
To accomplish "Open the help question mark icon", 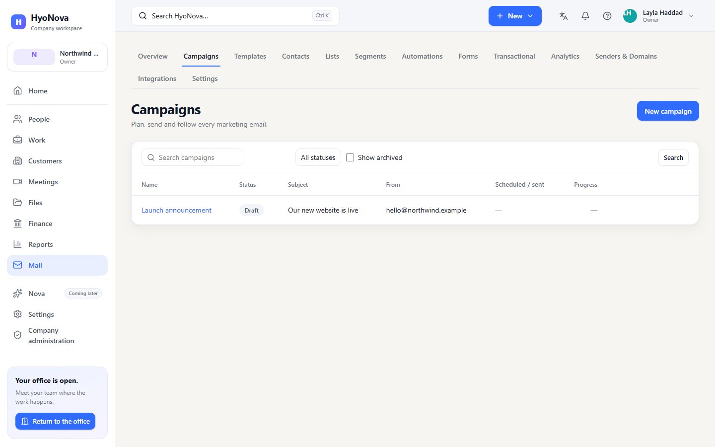I will tap(607, 16).
